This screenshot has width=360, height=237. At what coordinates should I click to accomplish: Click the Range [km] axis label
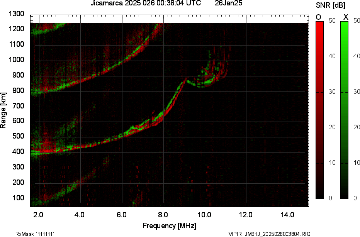click(3, 110)
